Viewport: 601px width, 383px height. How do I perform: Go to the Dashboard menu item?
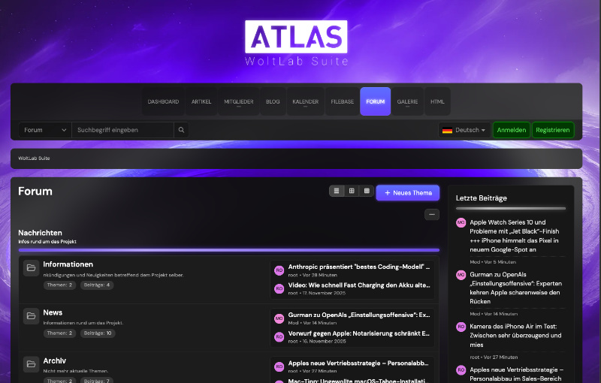[x=163, y=101]
